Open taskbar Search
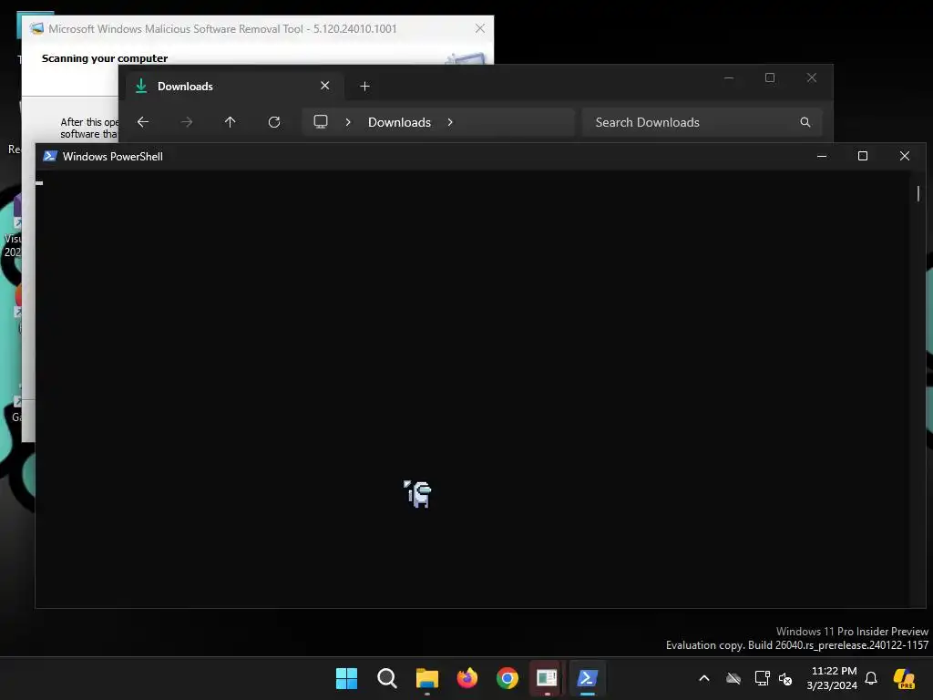Image resolution: width=933 pixels, height=700 pixels. pyautogui.click(x=386, y=678)
